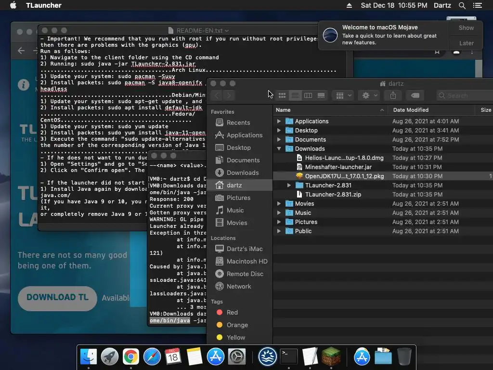
Task: Open Safari from the Dock
Action: (x=152, y=357)
